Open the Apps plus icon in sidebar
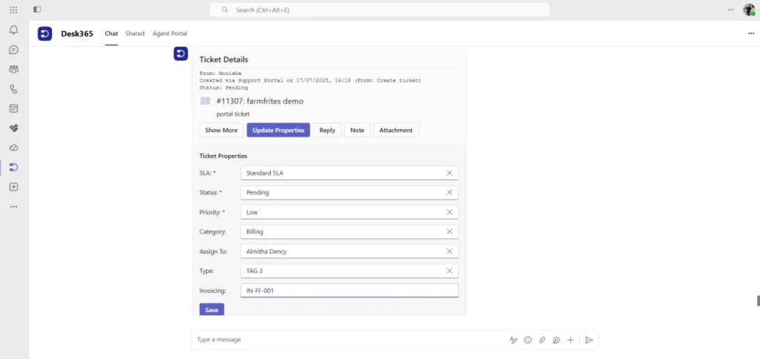Image resolution: width=760 pixels, height=359 pixels. tap(13, 186)
